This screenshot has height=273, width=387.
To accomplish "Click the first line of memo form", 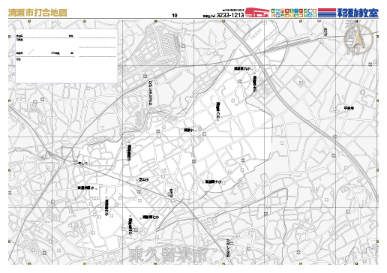I will (x=46, y=37).
